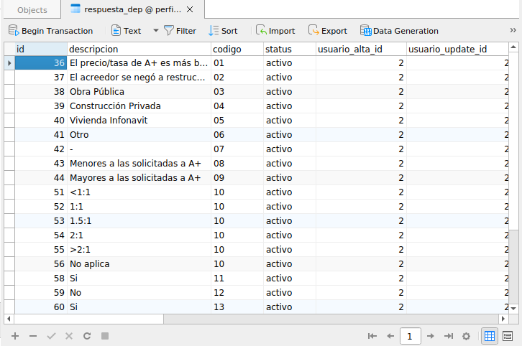This screenshot has height=346, width=522.
Task: Click the Begin Transaction button
Action: 50,31
